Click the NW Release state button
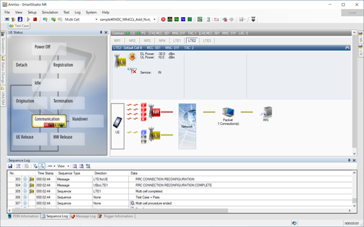This screenshot has width=364, height=227. (x=67, y=139)
